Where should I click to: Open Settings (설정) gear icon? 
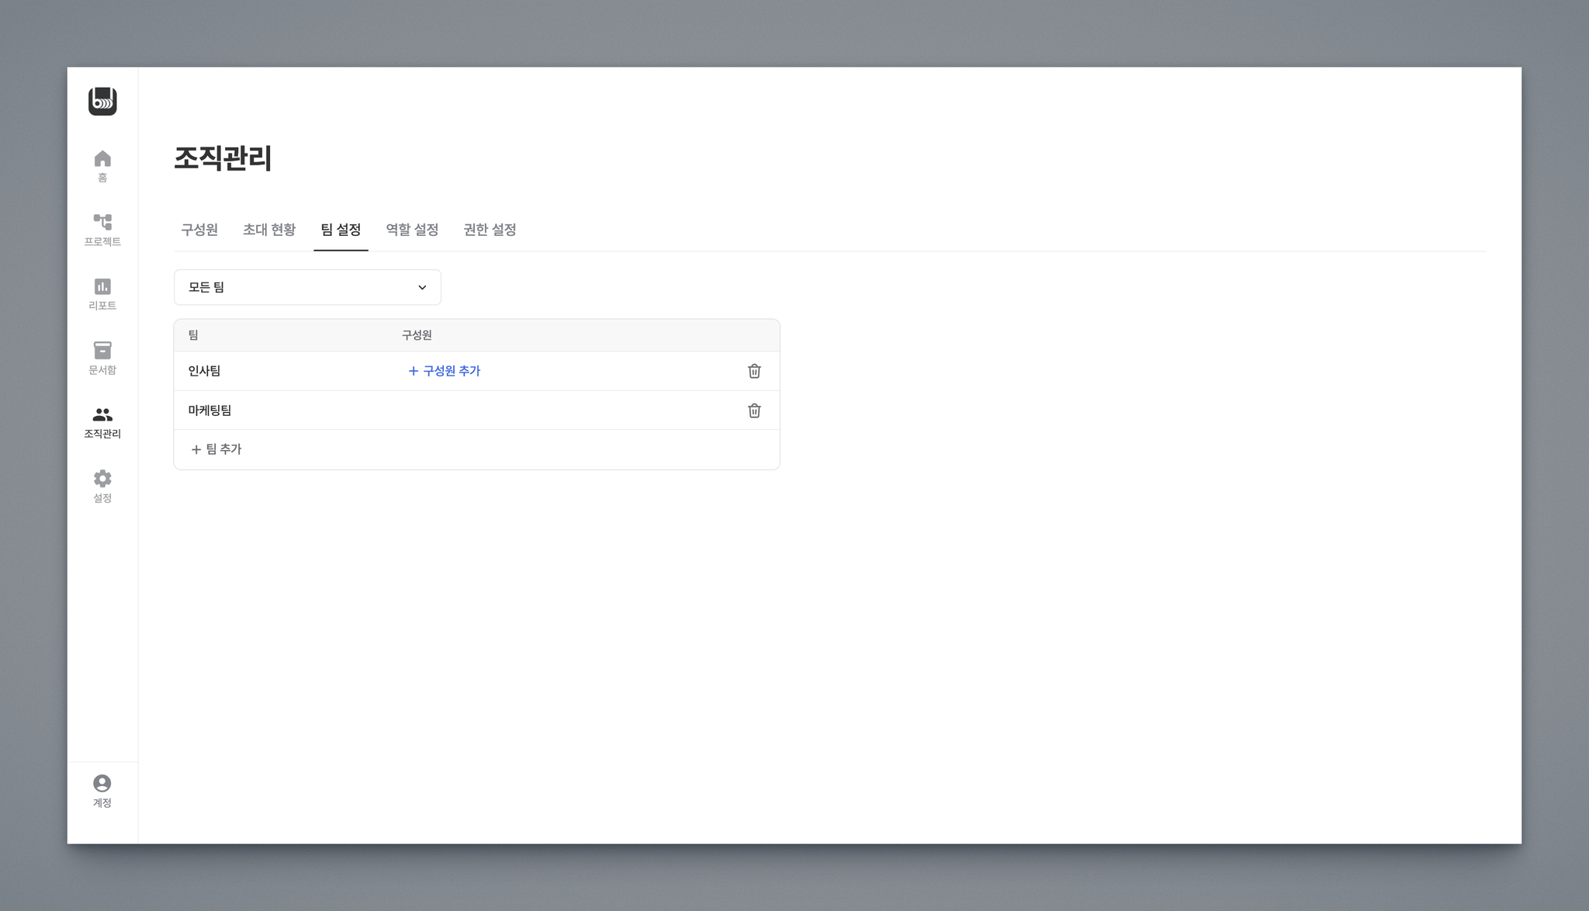(x=102, y=486)
